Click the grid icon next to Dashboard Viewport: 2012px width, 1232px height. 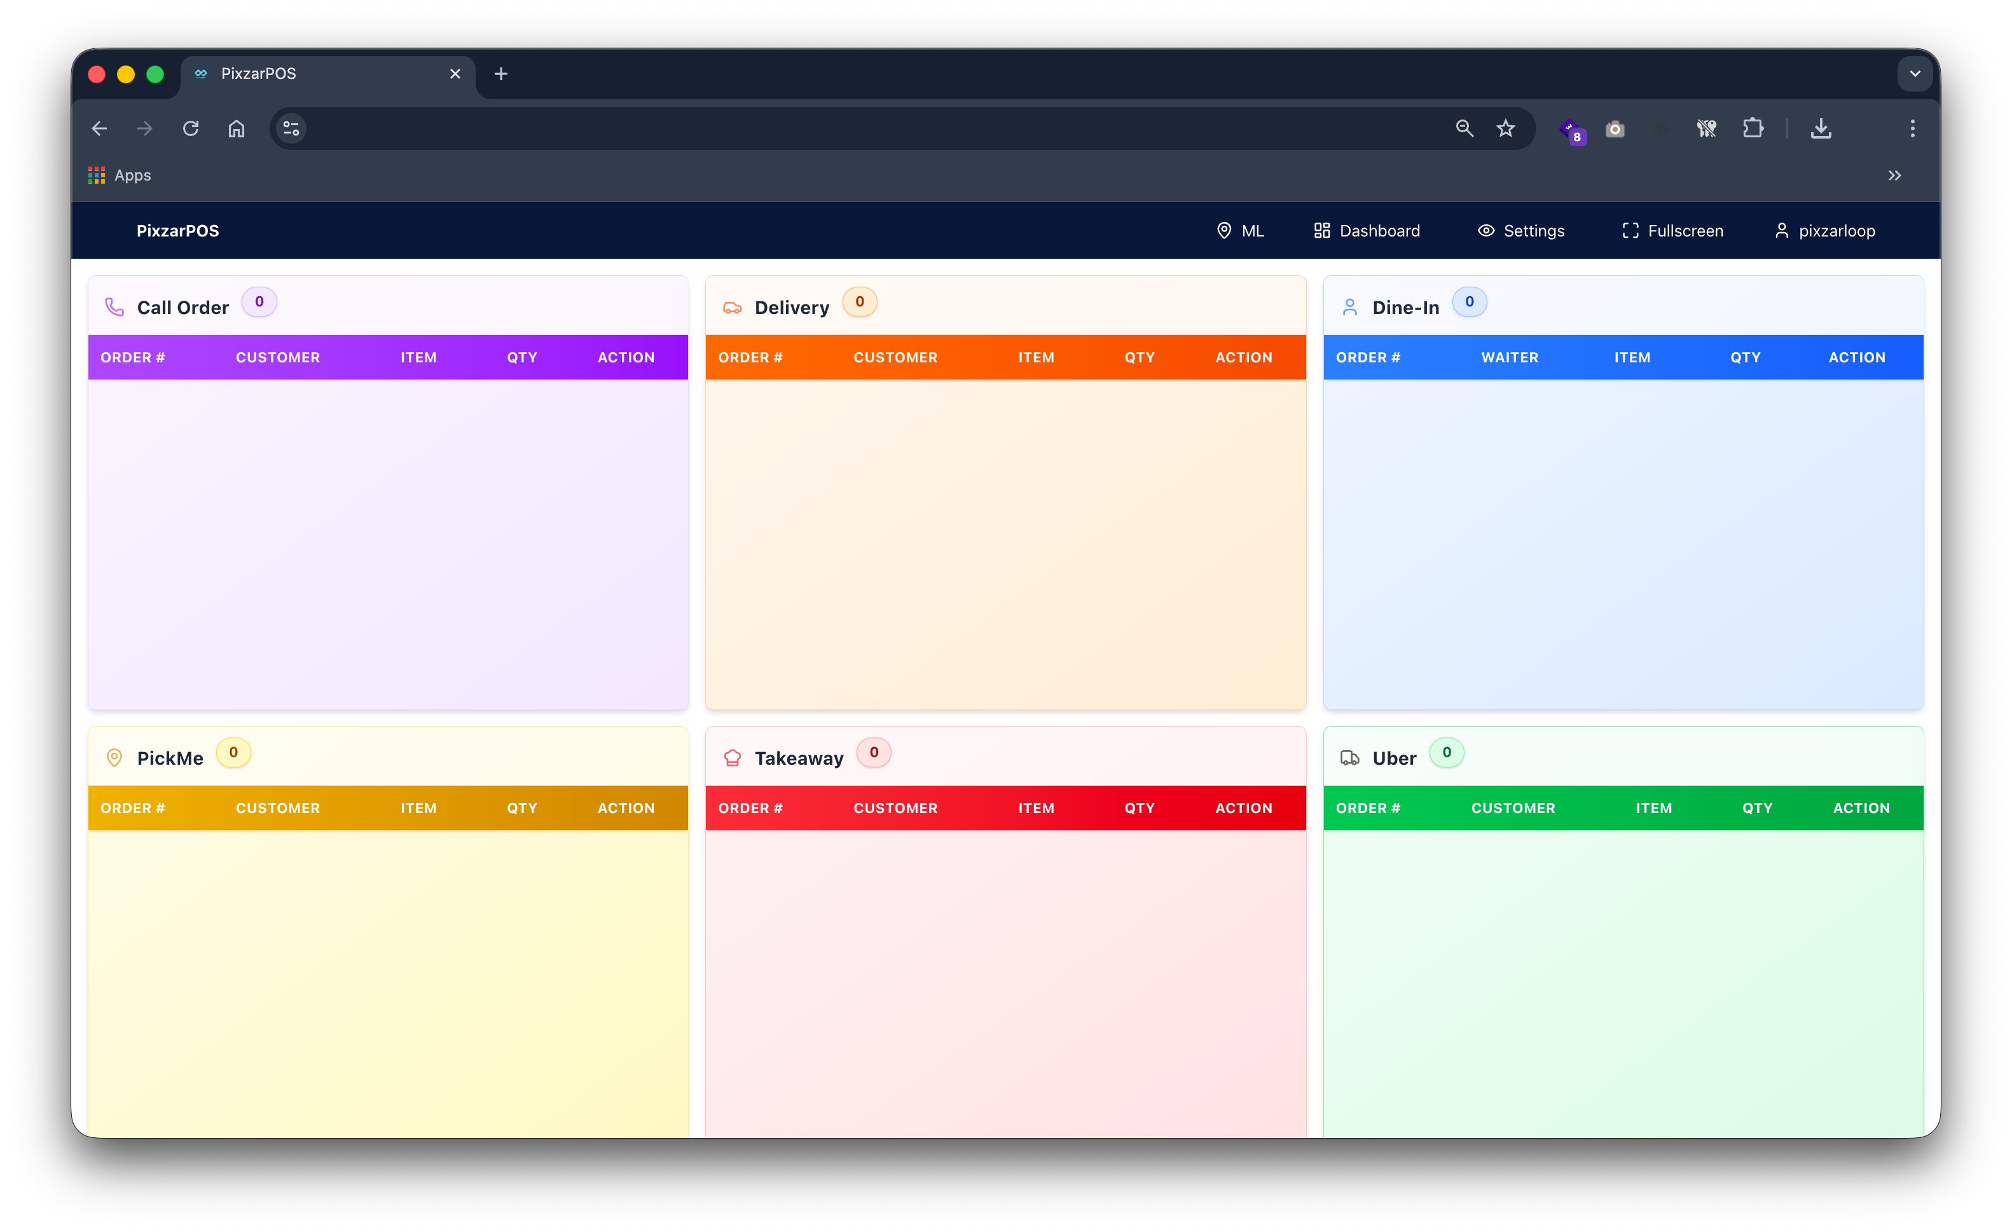click(1322, 230)
